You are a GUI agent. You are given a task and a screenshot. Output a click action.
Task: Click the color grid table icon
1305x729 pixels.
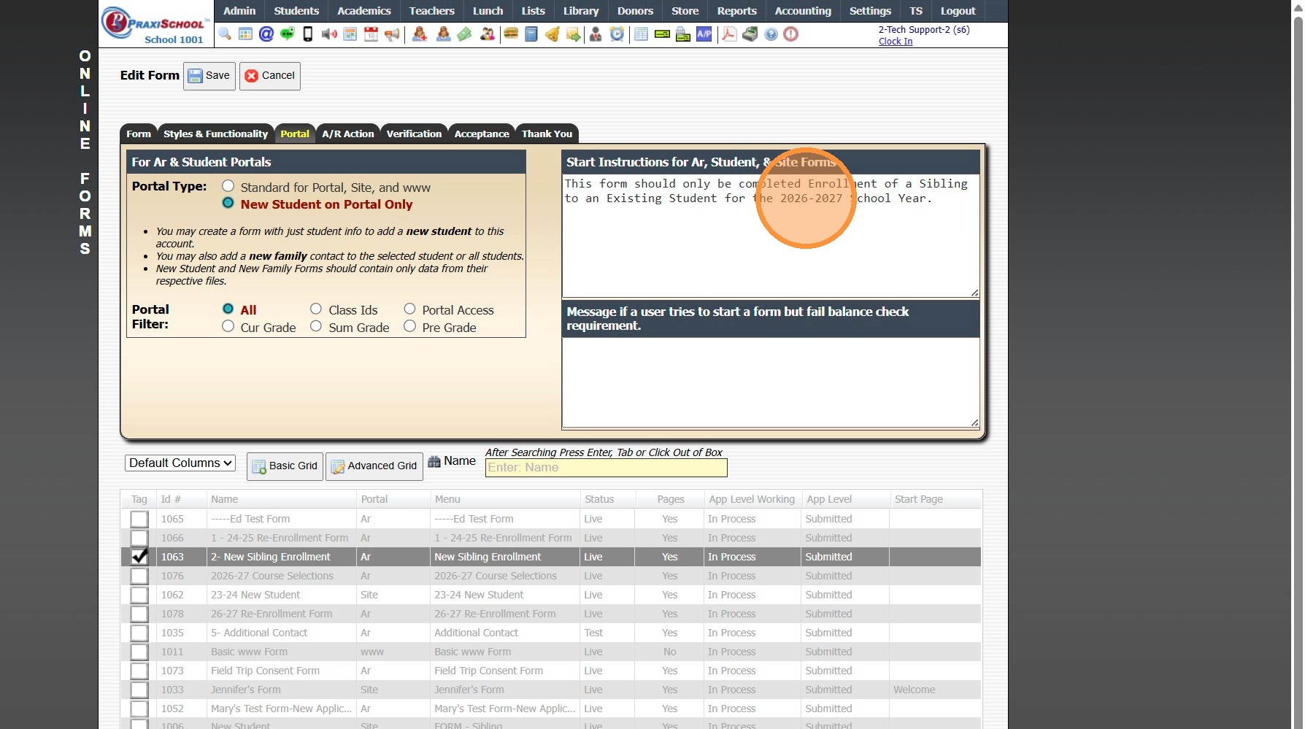[245, 34]
